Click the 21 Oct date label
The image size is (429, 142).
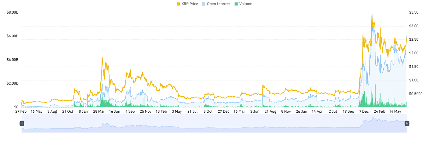point(68,111)
